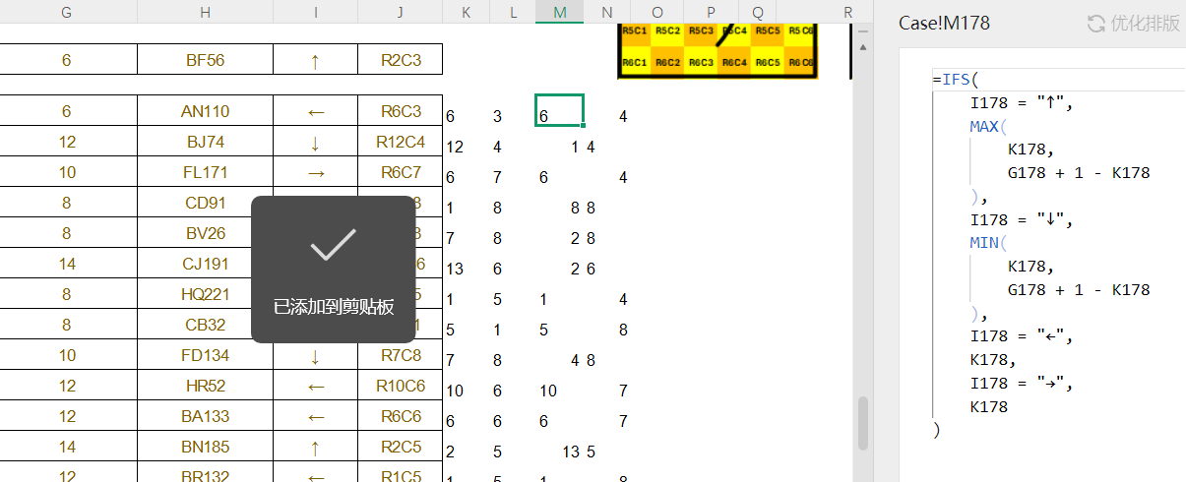Viewport: 1186px width, 482px height.
Task: Select column M header
Action: tap(560, 12)
